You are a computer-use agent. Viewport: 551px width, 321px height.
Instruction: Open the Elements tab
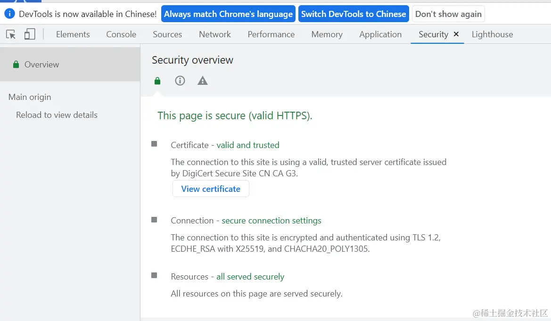[73, 34]
